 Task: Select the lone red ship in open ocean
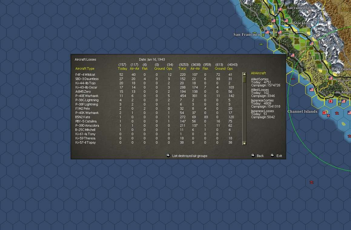pyautogui.click(x=311, y=182)
